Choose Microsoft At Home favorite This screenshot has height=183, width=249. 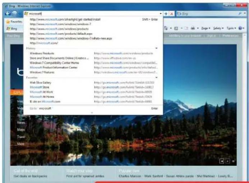(94, 97)
